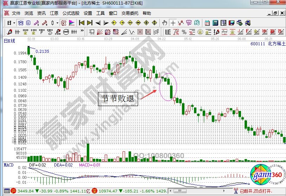Expand the 日 period dropdown arrow
Viewport: 286px width, 196px height.
[x=14, y=23]
